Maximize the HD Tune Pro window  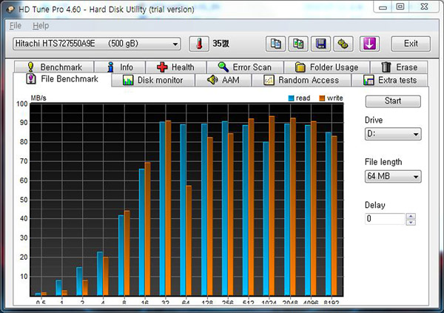(x=400, y=7)
